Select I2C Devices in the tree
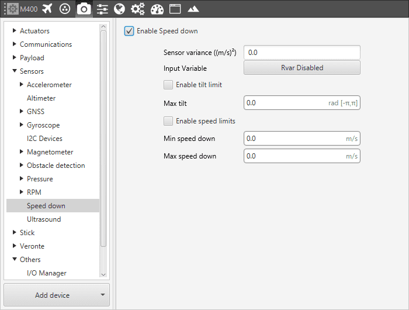 [44, 139]
